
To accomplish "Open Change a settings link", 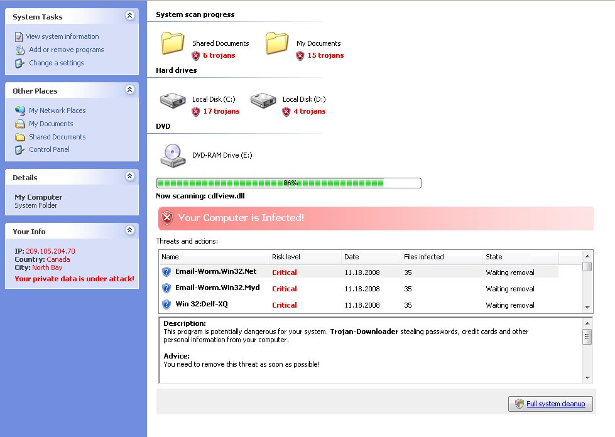I will pyautogui.click(x=56, y=63).
